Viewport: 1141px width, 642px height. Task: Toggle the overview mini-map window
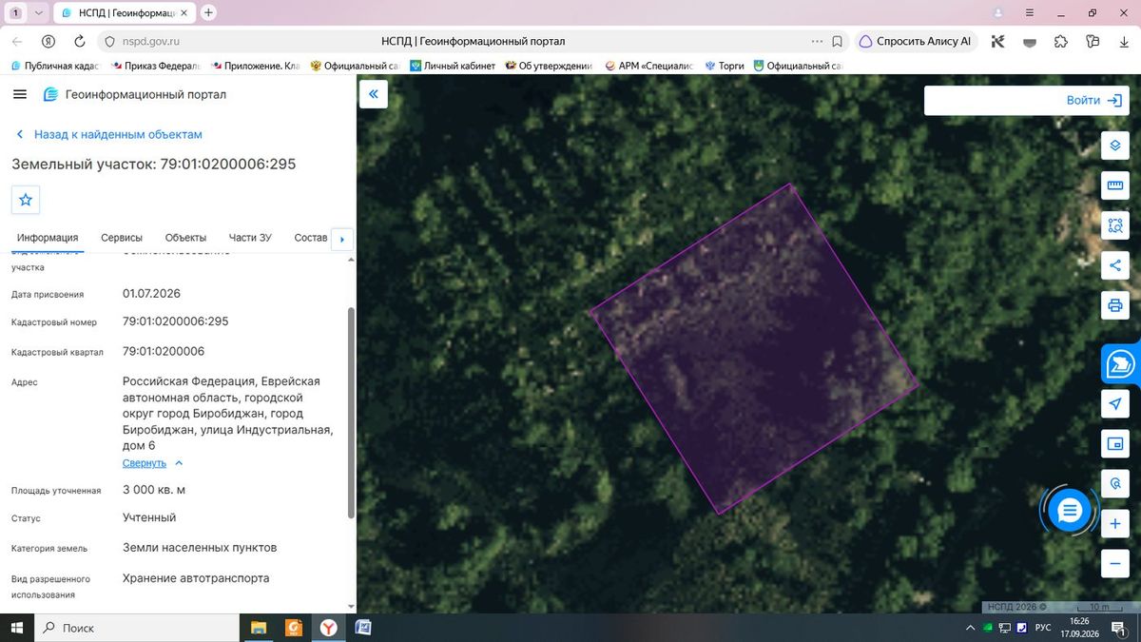click(x=1114, y=444)
